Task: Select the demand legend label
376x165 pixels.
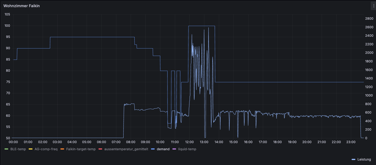Action: click(x=163, y=149)
